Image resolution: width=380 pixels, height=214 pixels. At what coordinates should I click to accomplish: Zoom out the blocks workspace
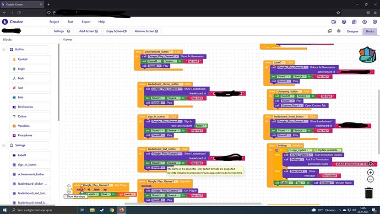[370, 179]
